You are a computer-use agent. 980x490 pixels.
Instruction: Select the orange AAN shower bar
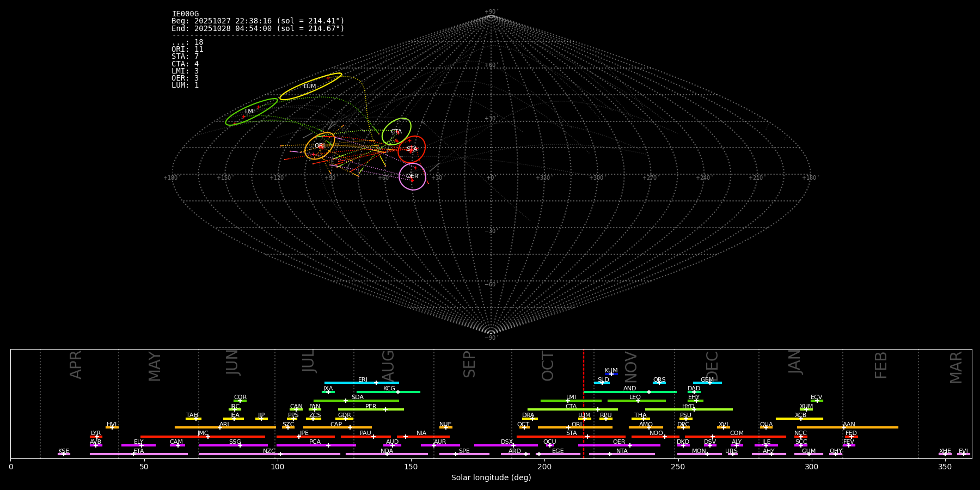tap(848, 427)
